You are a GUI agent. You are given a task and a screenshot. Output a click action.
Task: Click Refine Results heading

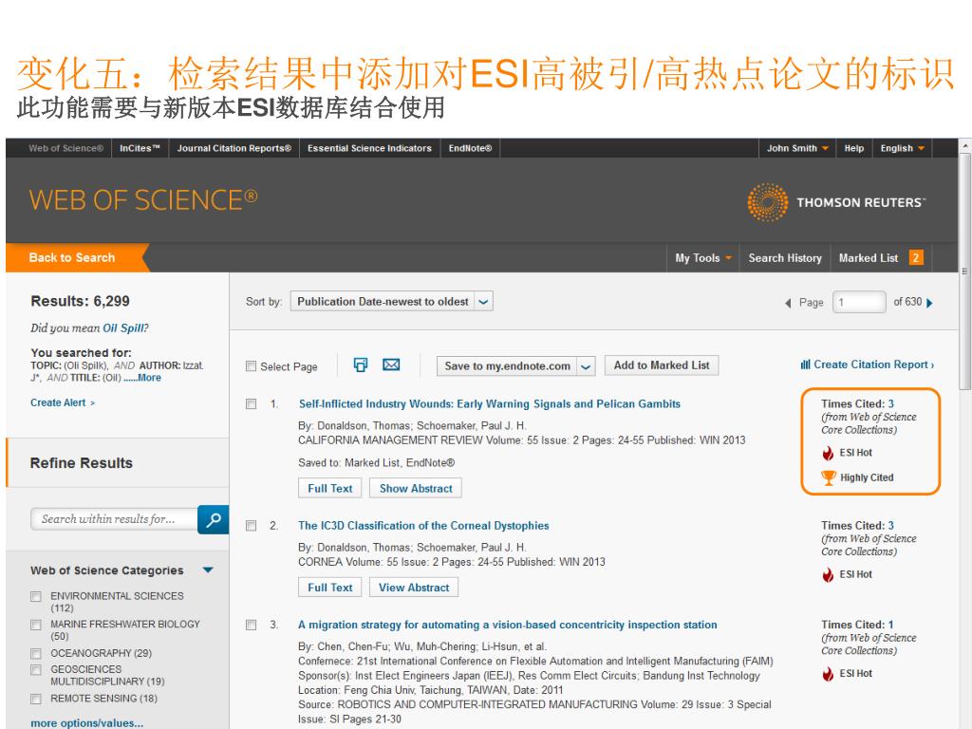(x=82, y=463)
